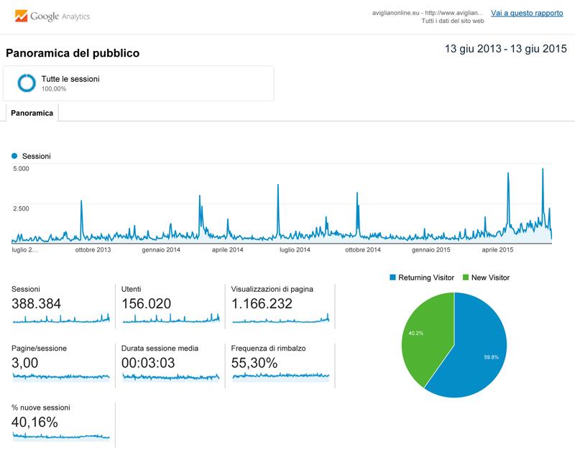Screen dimensions: 575x475
Task: Click the date range 13 giu 2013 - 13 giu 2015
Action: [506, 50]
